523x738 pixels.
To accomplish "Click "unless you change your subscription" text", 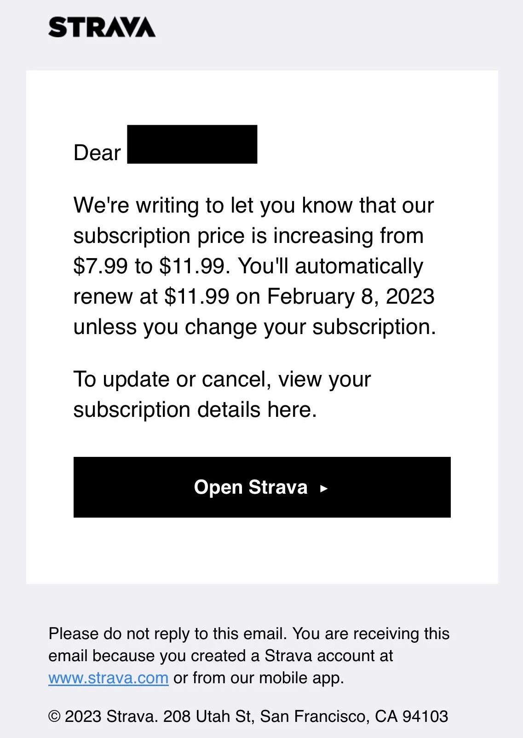I will [254, 327].
